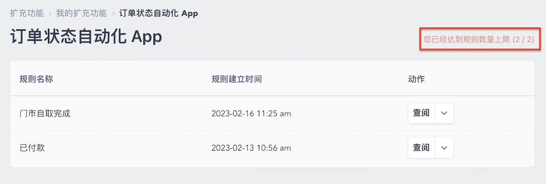Click the breadcrumb chevron after 扩充功能
The width and height of the screenshot is (546, 184).
point(50,13)
